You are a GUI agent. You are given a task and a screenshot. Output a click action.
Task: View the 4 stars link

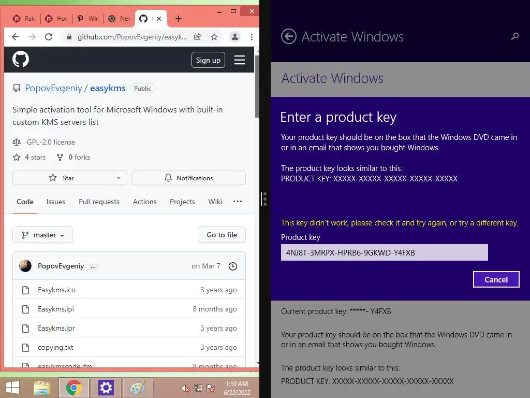[30, 157]
